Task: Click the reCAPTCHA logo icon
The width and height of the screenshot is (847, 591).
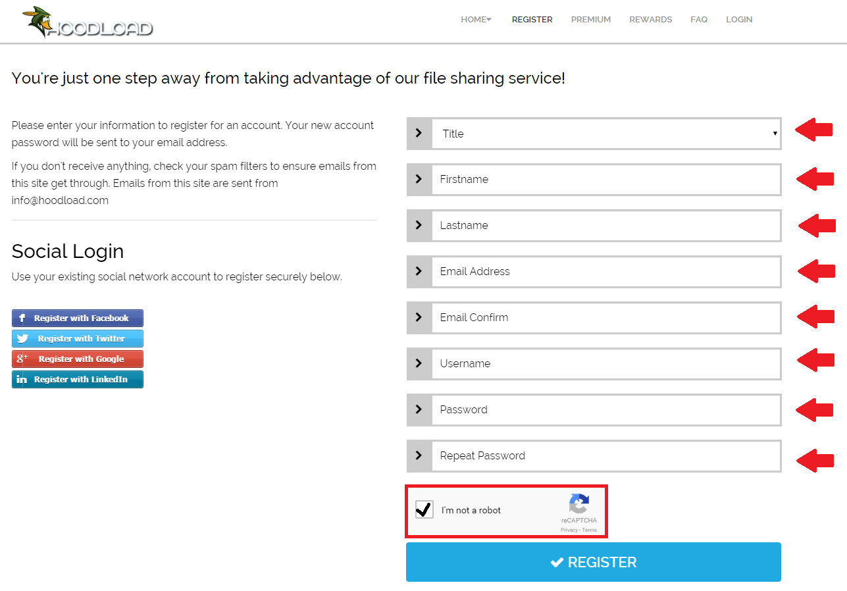Action: 579,503
